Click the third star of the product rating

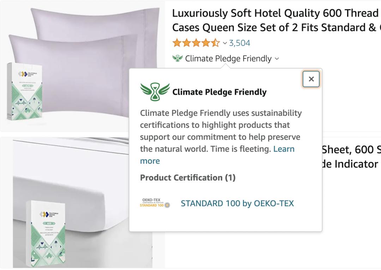click(195, 43)
